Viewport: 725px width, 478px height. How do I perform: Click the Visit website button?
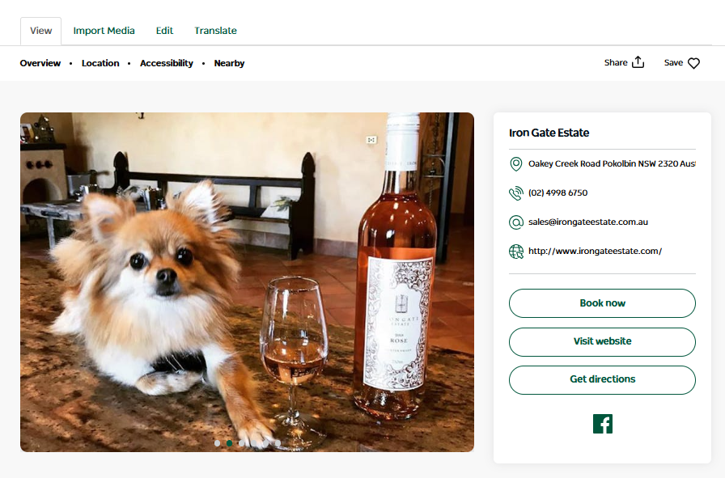[602, 341]
